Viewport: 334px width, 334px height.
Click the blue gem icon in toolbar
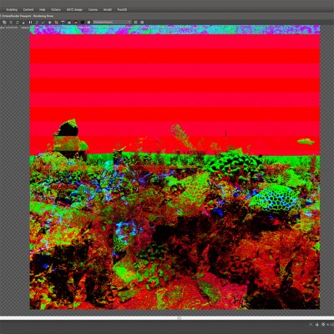[x=50, y=23]
